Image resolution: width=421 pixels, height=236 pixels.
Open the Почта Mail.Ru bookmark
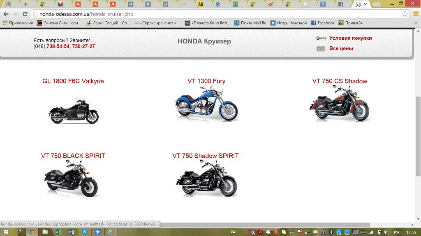250,23
